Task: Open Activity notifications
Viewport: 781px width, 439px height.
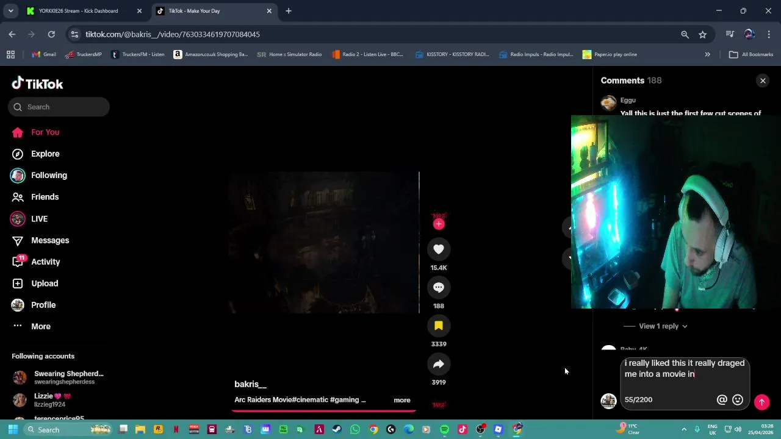Action: click(x=45, y=262)
